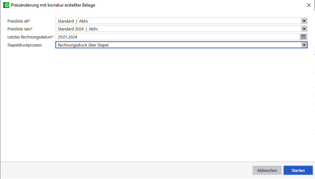Expand the Preisliste alt dropdown arrow

(x=304, y=21)
